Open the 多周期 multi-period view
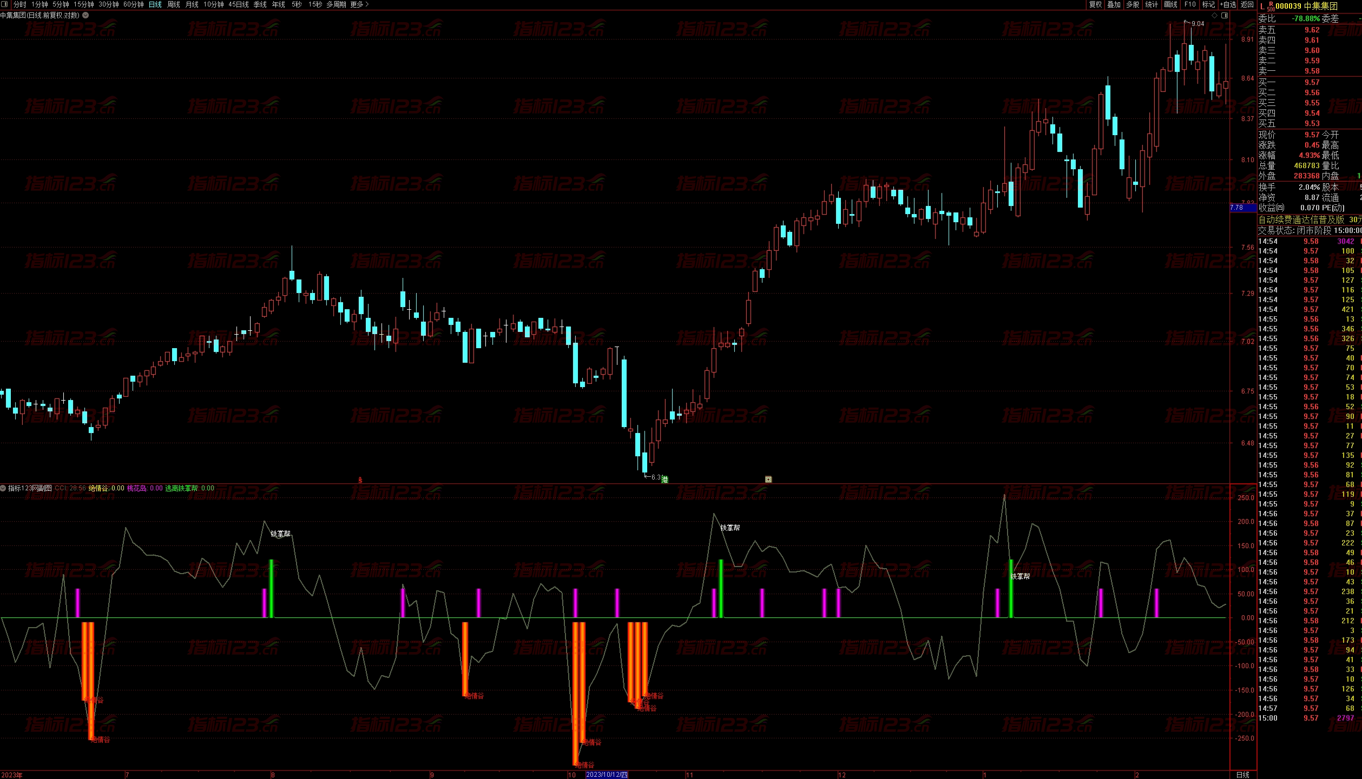This screenshot has height=779, width=1362. [336, 4]
